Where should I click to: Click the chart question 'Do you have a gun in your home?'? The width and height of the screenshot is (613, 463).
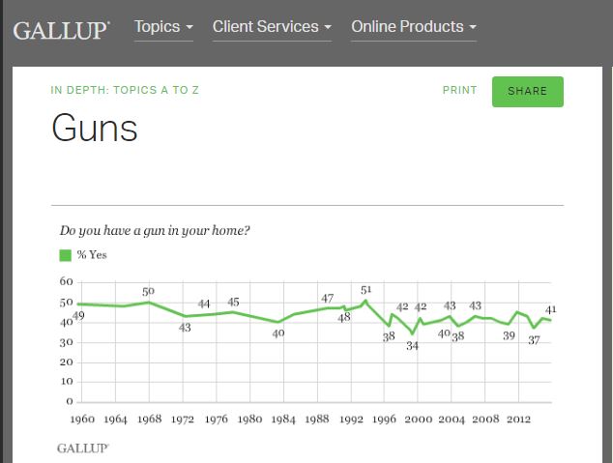(x=155, y=230)
